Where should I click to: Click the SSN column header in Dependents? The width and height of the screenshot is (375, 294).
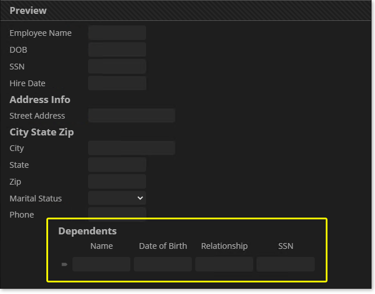286,246
